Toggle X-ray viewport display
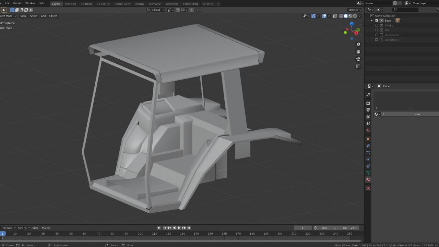The height and width of the screenshot is (247, 439). coord(335,16)
